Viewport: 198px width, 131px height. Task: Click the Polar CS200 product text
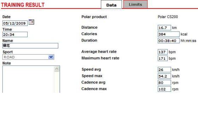point(168,17)
